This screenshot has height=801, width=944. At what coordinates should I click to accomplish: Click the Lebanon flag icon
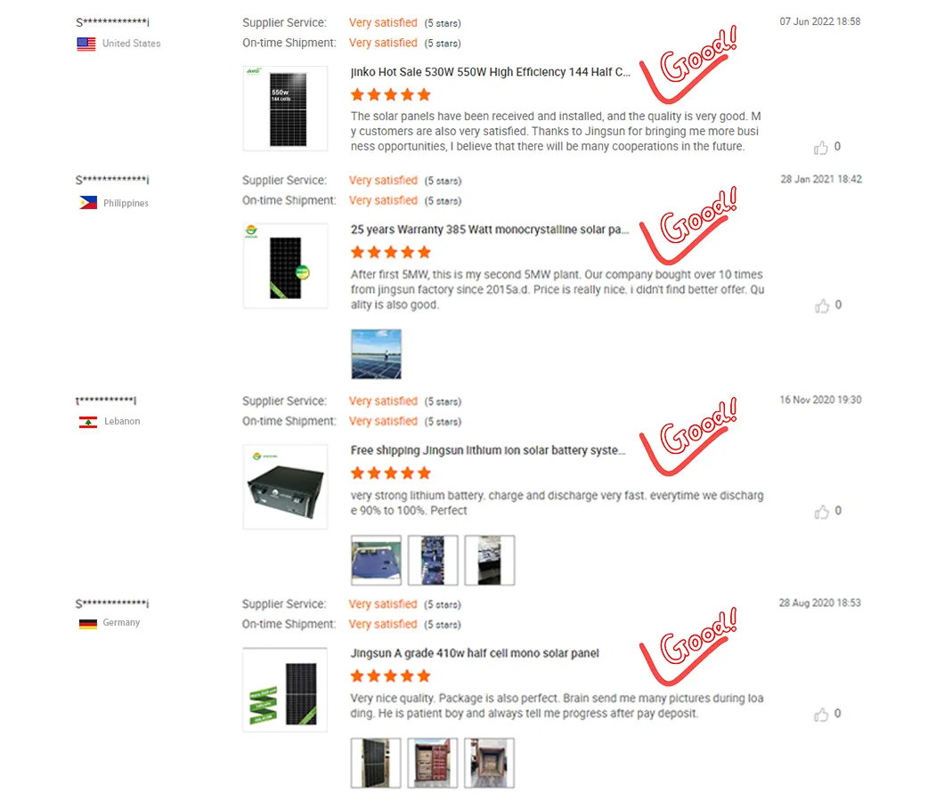(x=88, y=422)
